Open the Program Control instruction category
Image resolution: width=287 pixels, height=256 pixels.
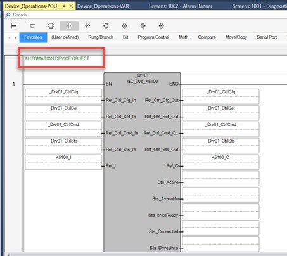[x=153, y=37]
